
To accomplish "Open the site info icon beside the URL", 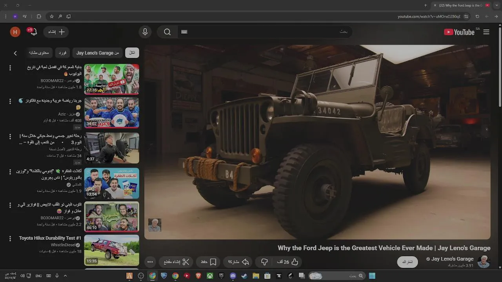I will click(466, 16).
